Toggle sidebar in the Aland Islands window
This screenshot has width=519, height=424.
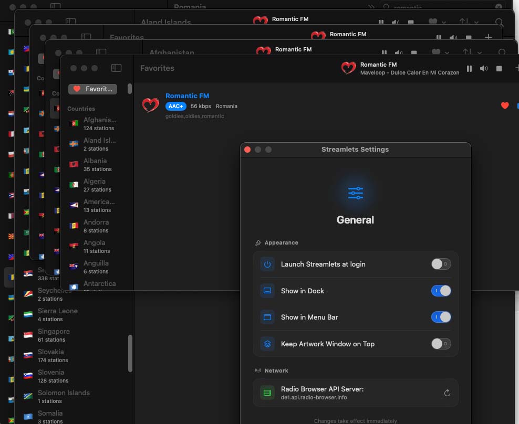pos(70,22)
